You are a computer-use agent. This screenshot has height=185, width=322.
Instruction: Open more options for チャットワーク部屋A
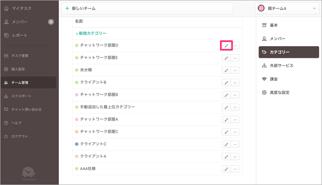coord(235,120)
